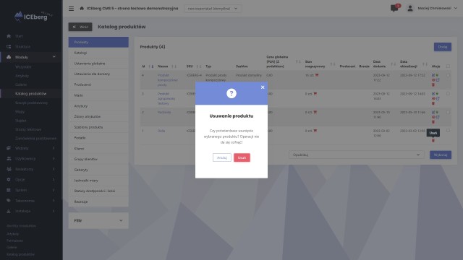Expand the Taksonomie sidebar section
Screen dimensions: 463x260
pyautogui.click(x=31, y=201)
